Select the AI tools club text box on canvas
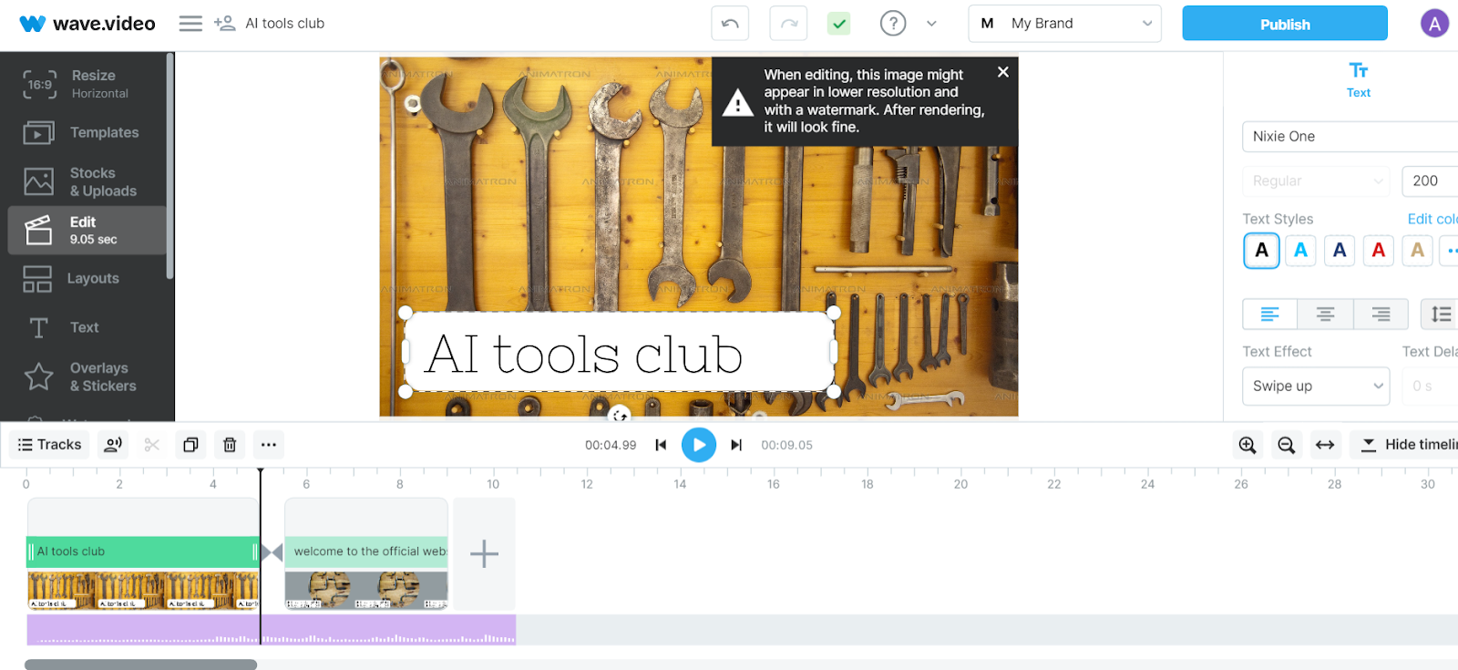 pyautogui.click(x=619, y=353)
